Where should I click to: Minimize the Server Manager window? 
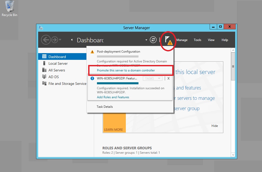pos(213,27)
